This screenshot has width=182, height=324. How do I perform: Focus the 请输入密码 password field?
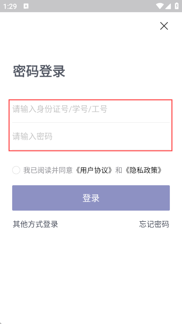[91, 136]
